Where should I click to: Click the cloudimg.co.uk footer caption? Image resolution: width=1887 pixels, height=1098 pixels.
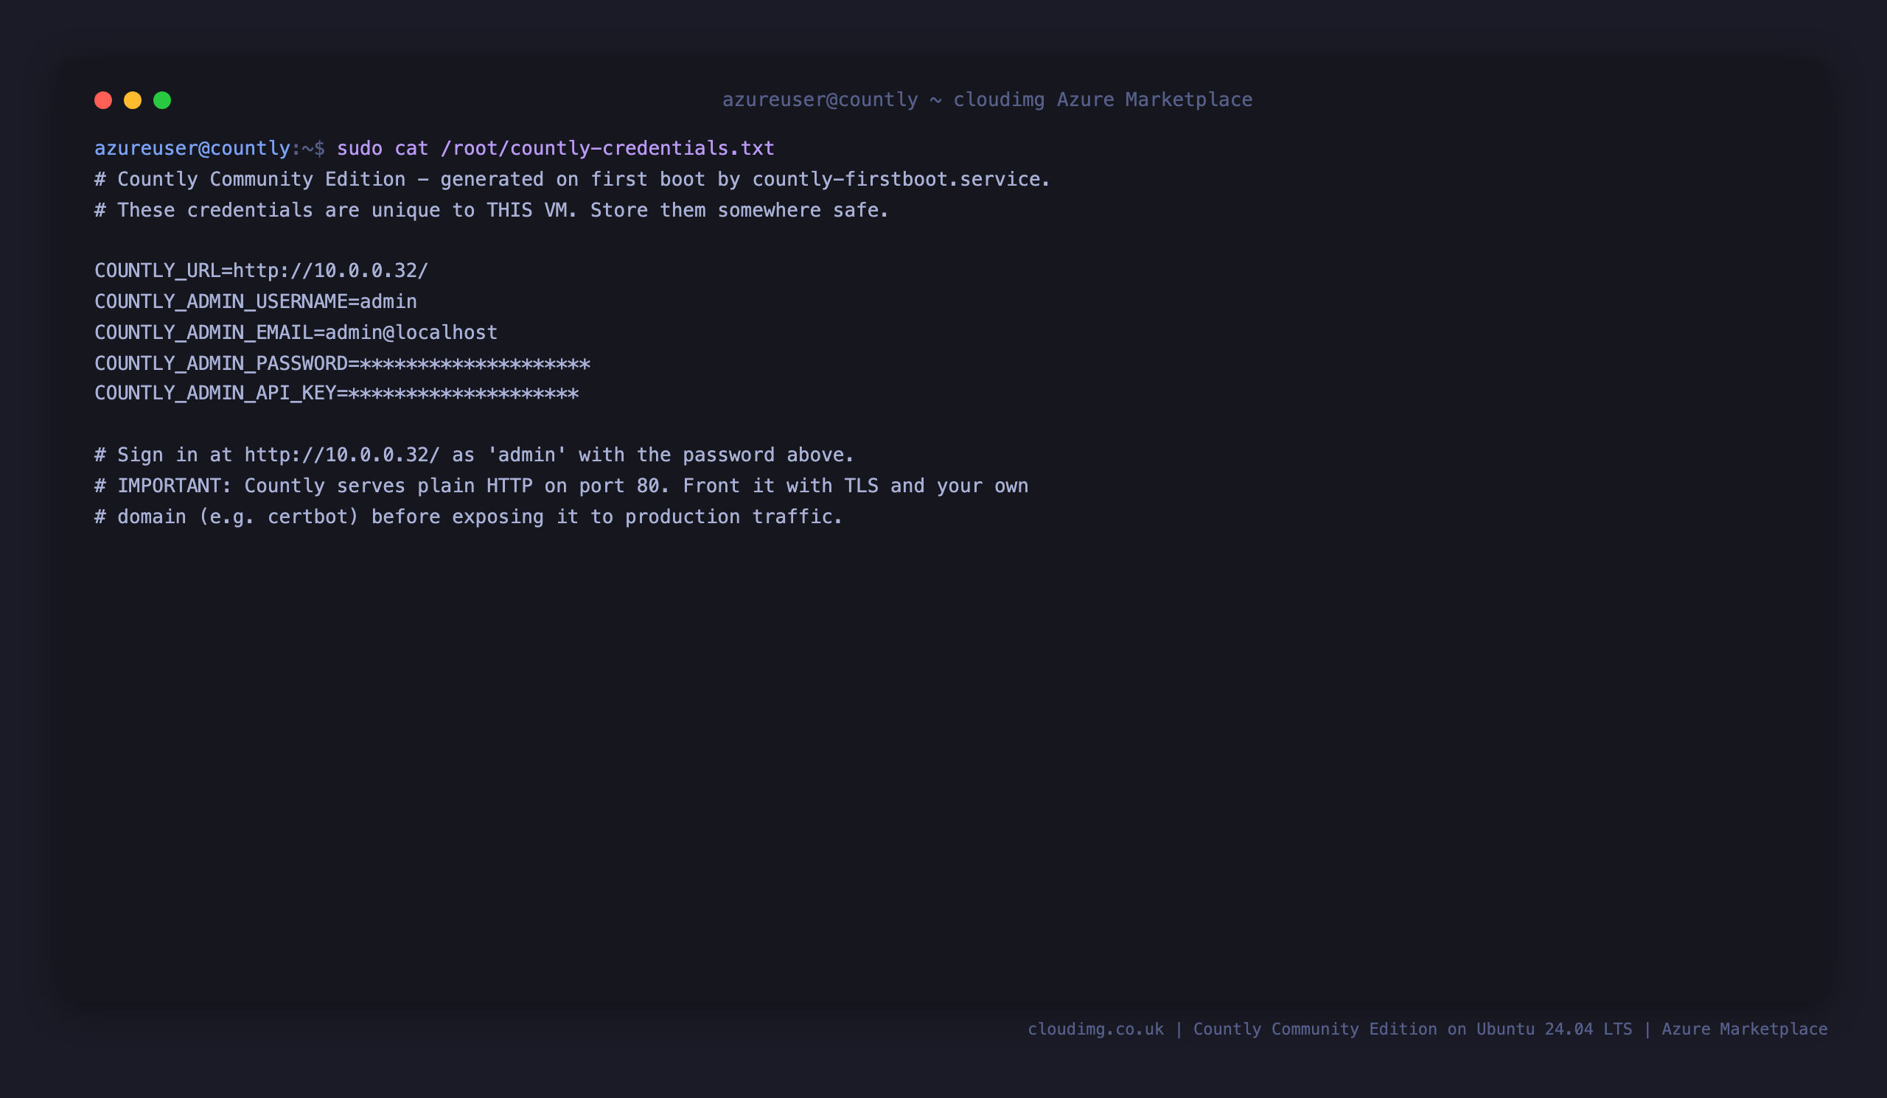coord(1427,1029)
